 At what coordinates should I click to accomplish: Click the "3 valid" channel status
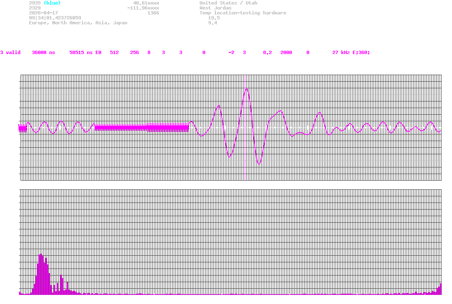tap(10, 52)
